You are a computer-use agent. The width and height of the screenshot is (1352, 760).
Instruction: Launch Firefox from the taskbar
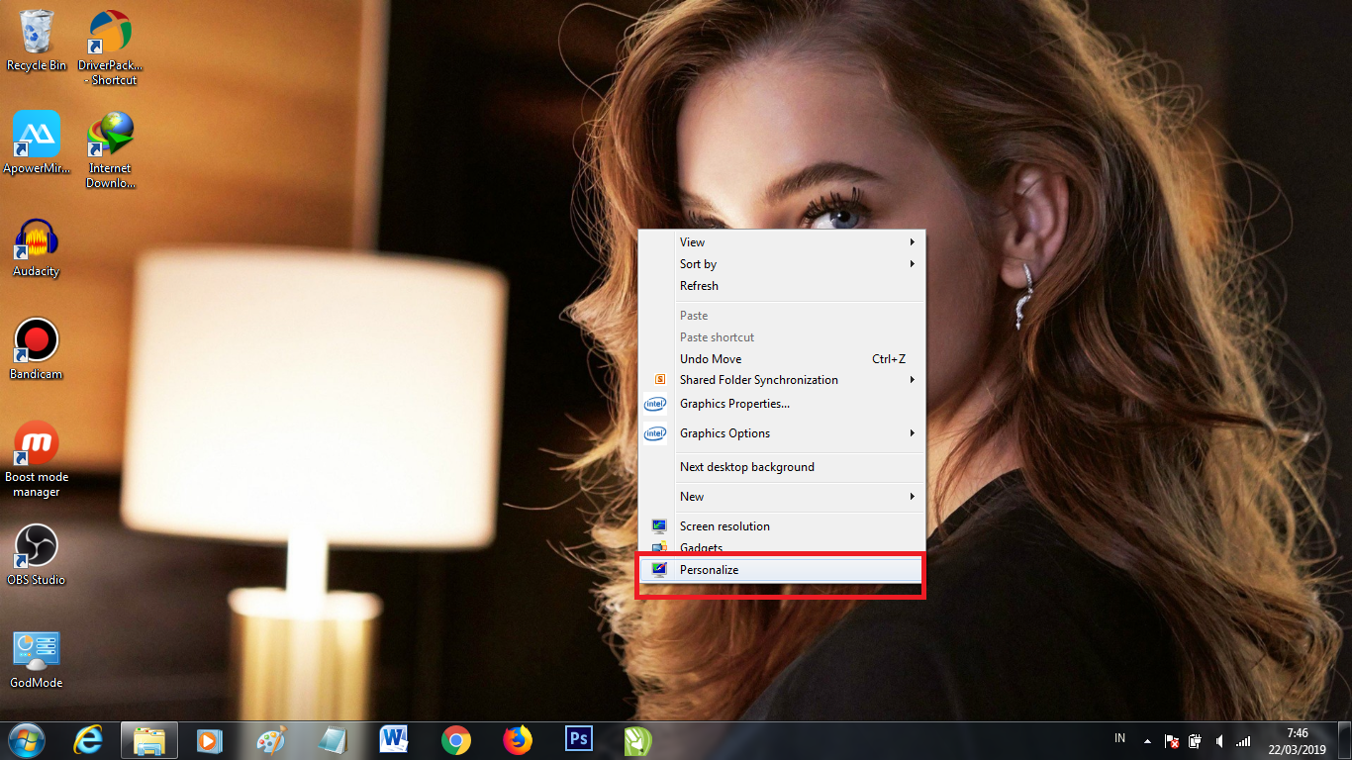tap(517, 740)
